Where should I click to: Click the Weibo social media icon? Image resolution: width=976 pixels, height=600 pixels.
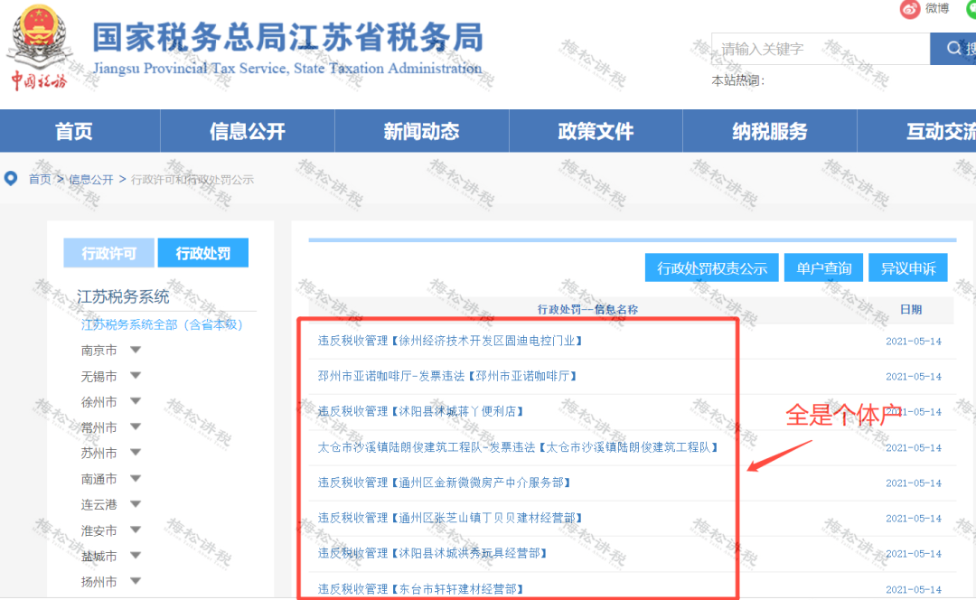pyautogui.click(x=909, y=9)
